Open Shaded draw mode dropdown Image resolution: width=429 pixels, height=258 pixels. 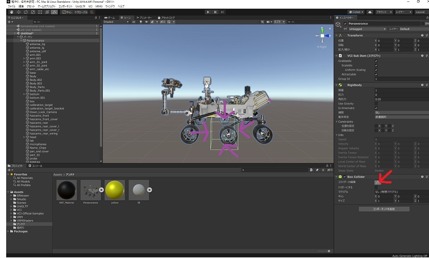(x=116, y=22)
